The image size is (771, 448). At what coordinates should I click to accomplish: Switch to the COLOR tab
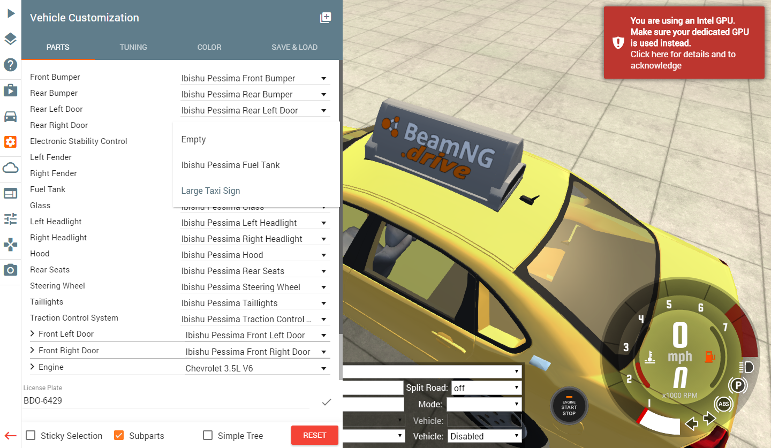tap(209, 47)
